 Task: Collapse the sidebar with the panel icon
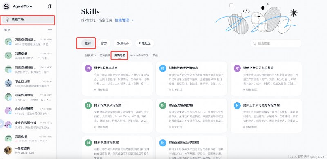coord(50,7)
